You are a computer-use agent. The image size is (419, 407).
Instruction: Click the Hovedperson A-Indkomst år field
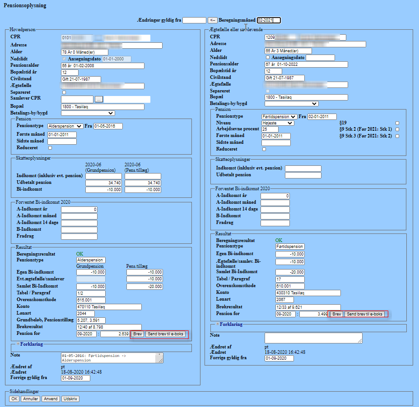[x=79, y=210]
